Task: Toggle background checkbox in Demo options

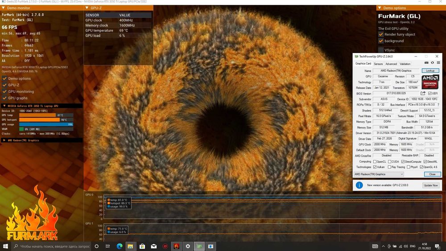Action: [x=381, y=41]
